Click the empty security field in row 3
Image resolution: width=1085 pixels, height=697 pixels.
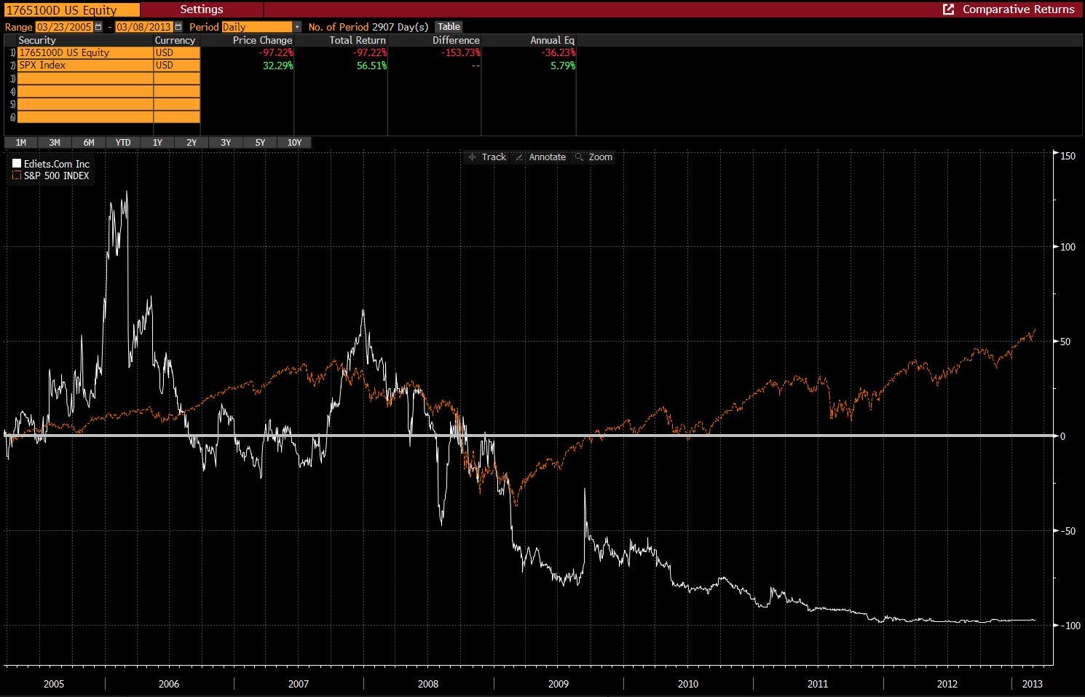point(85,79)
